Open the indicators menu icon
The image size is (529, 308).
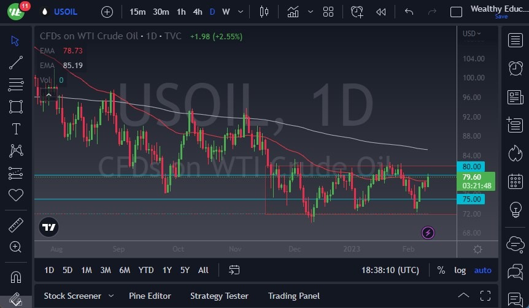coord(293,12)
